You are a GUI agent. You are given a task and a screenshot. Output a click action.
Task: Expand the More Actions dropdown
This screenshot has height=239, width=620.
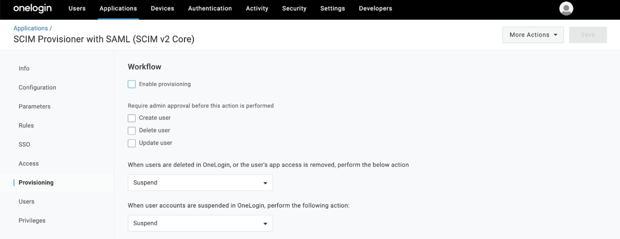pos(533,35)
